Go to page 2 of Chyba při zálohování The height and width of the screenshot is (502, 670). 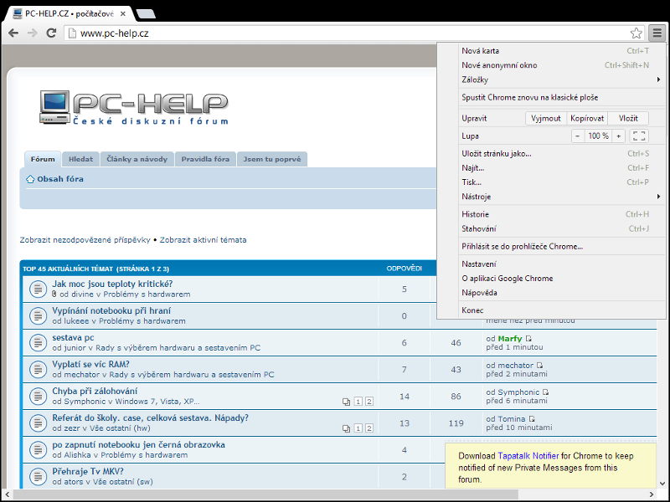[369, 402]
